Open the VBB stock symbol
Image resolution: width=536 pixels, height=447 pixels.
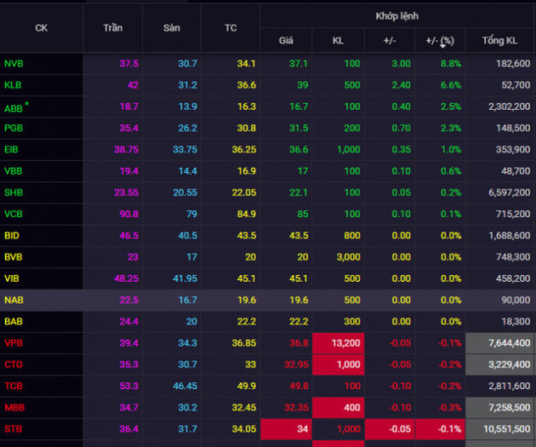point(14,171)
